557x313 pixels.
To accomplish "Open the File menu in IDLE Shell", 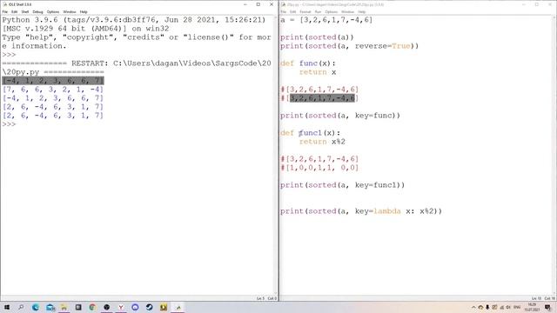I will coord(5,11).
